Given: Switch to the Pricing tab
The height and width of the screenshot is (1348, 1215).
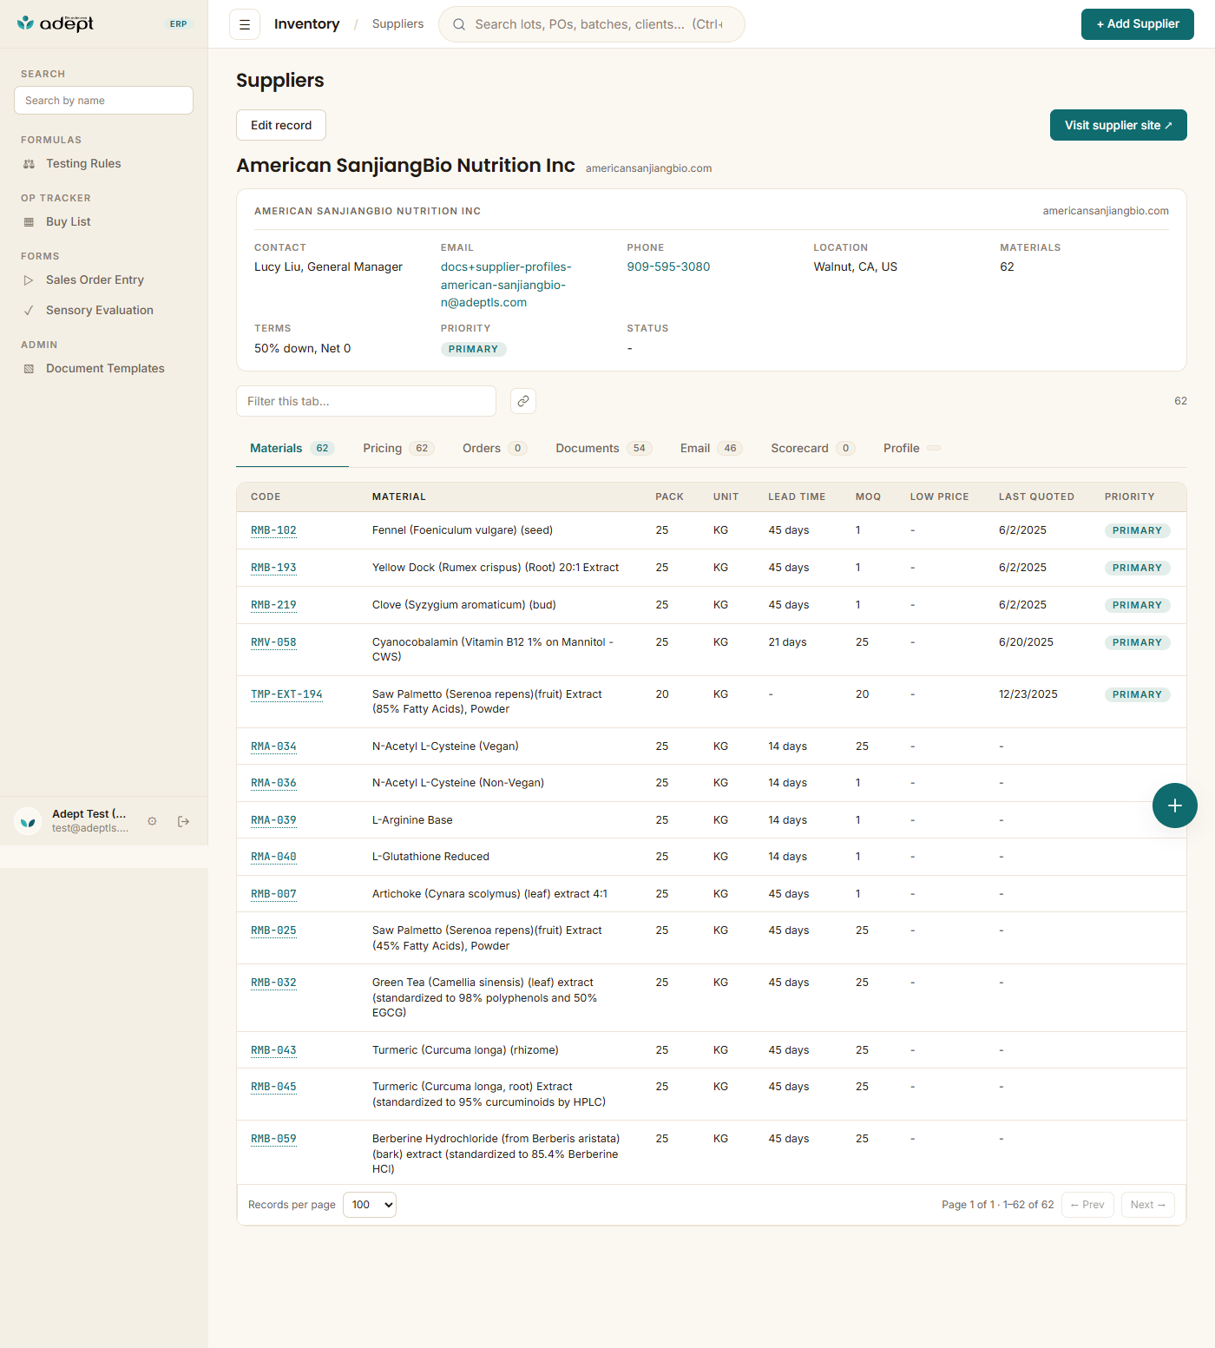Looking at the screenshot, I should point(397,449).
